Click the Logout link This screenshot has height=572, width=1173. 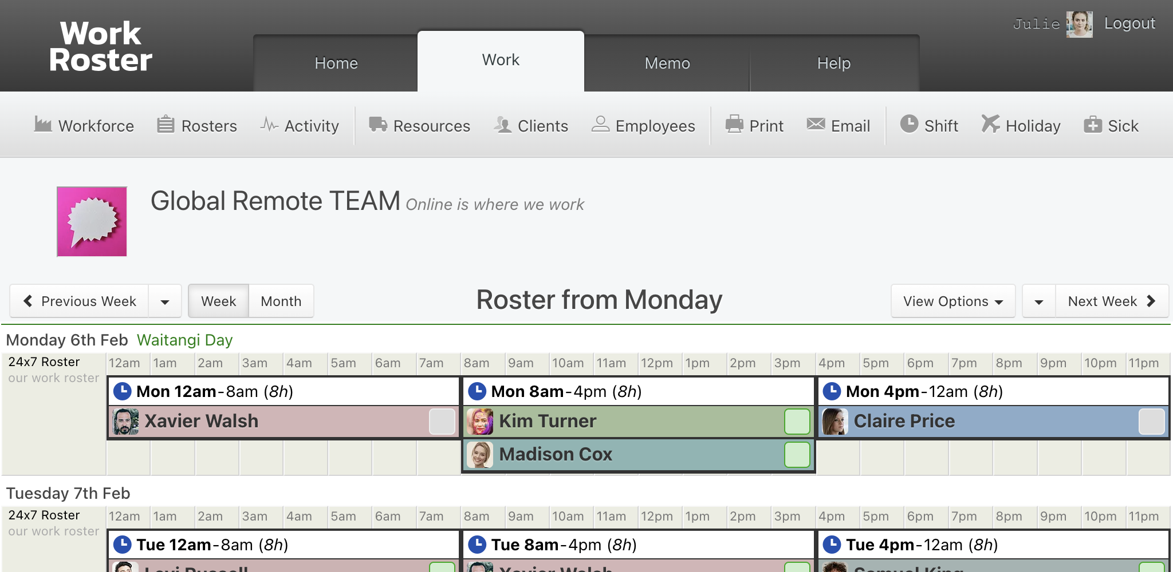click(1129, 23)
